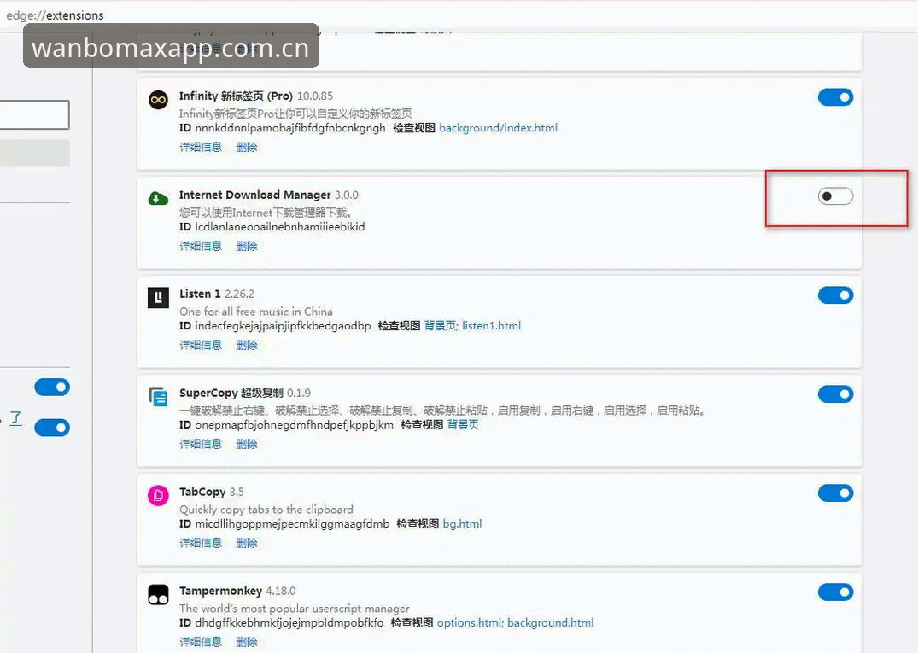The image size is (918, 653).
Task: Select Tampermonkey ID dhdgffkkebhmkfjojejmpbldmpobfkfo
Action: click(x=289, y=622)
